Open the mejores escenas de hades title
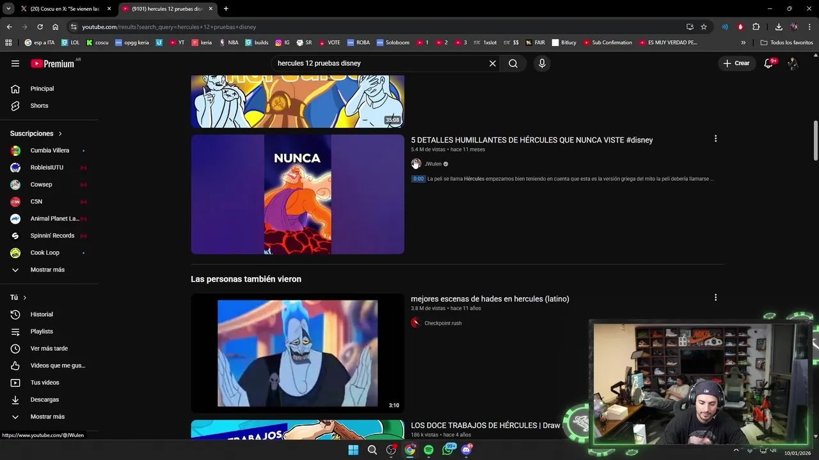 pos(490,299)
